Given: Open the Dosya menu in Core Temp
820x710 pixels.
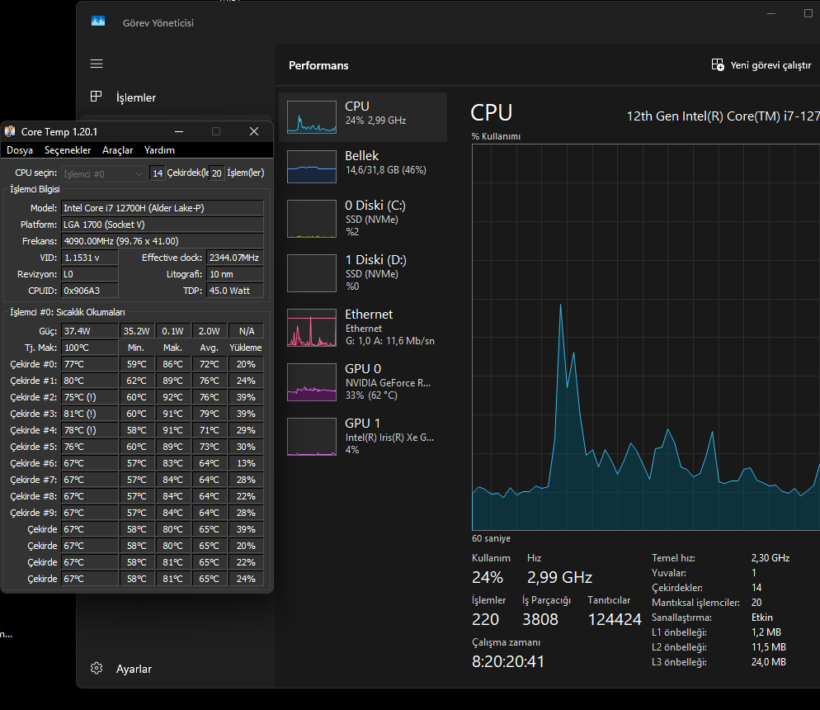Looking at the screenshot, I should point(20,150).
